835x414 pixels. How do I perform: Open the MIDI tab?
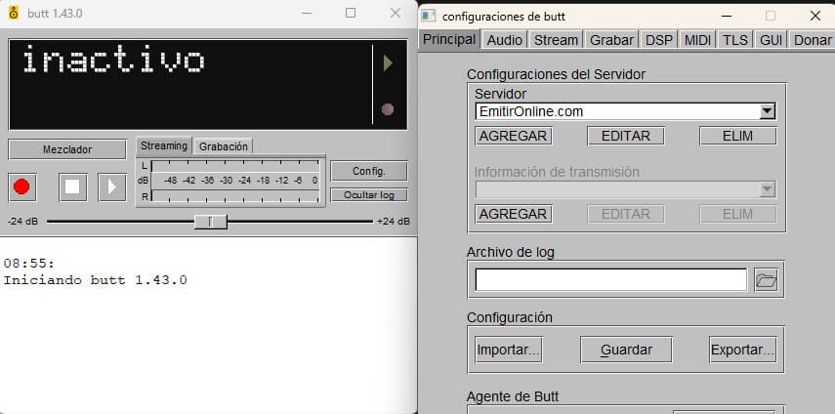click(x=697, y=40)
